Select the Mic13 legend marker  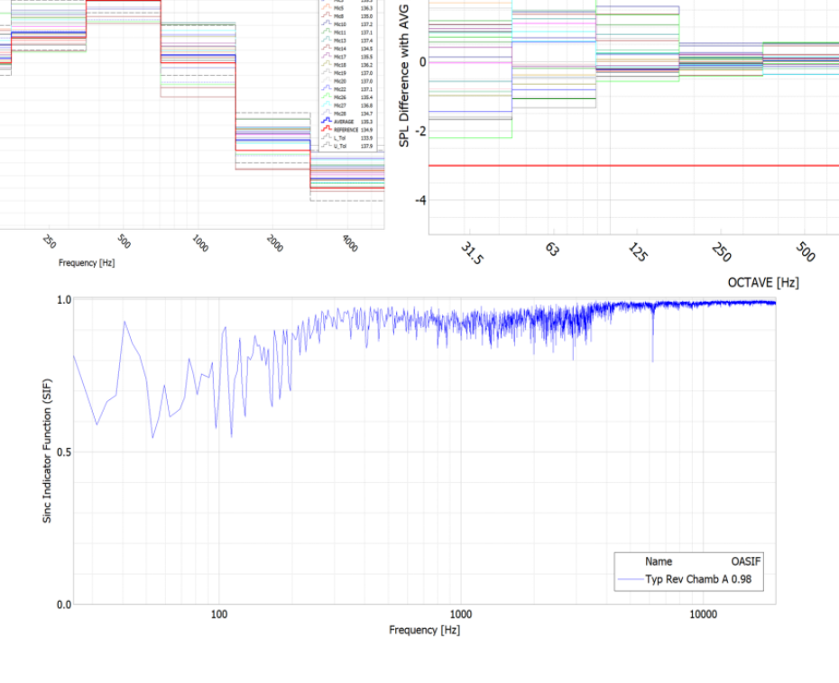327,41
